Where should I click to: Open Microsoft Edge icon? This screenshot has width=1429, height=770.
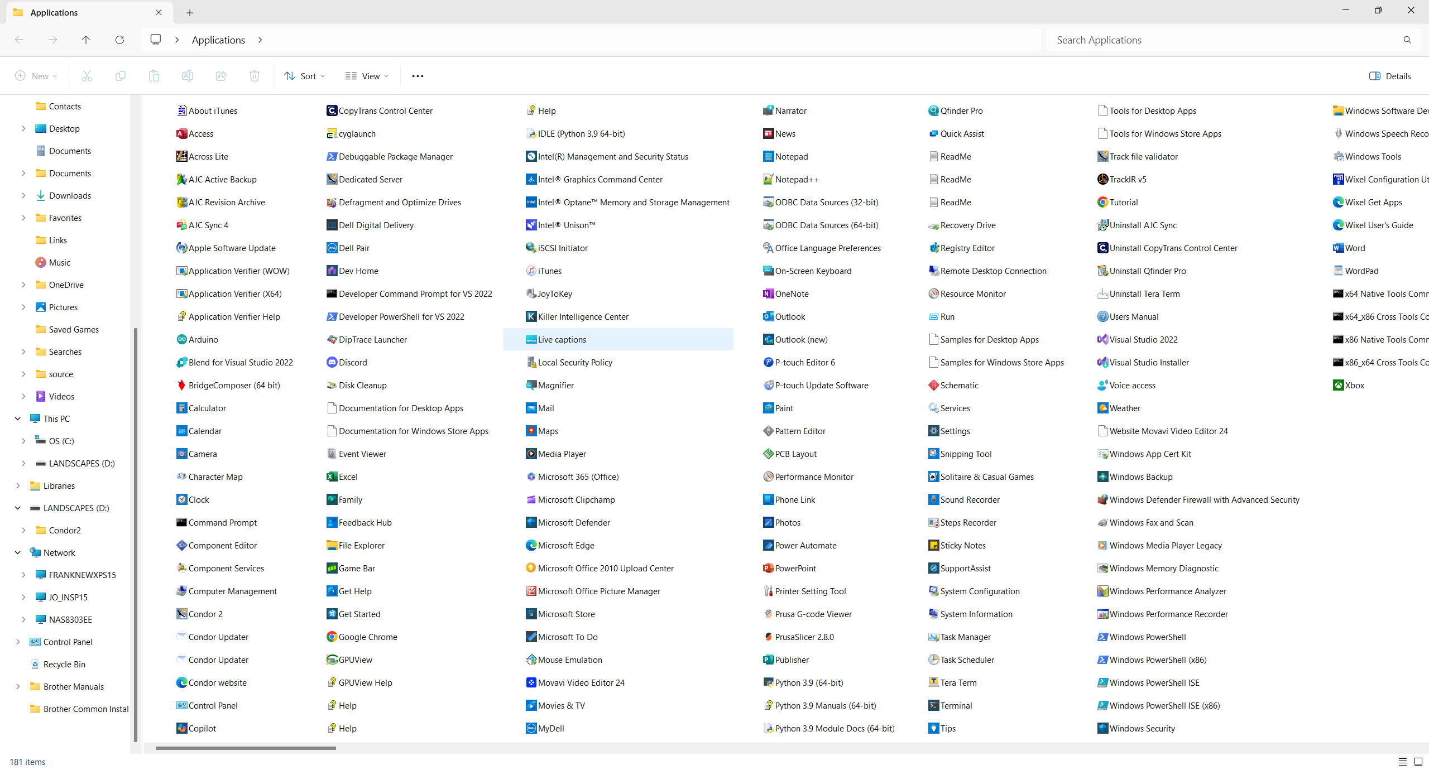point(531,545)
